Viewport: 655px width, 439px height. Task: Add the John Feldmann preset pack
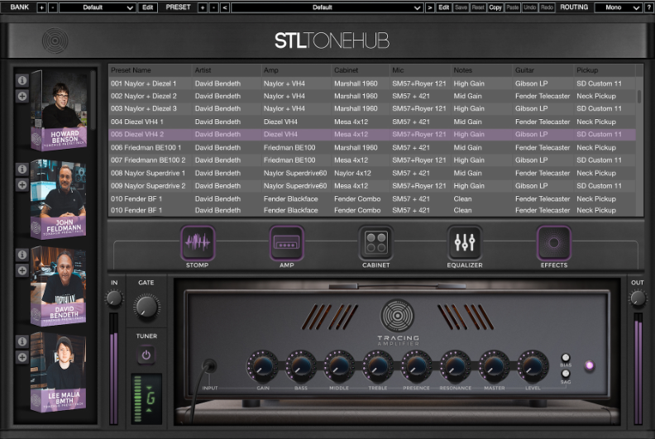pyautogui.click(x=22, y=184)
